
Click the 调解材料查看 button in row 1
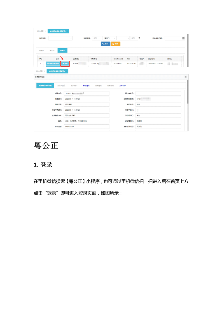53,63
